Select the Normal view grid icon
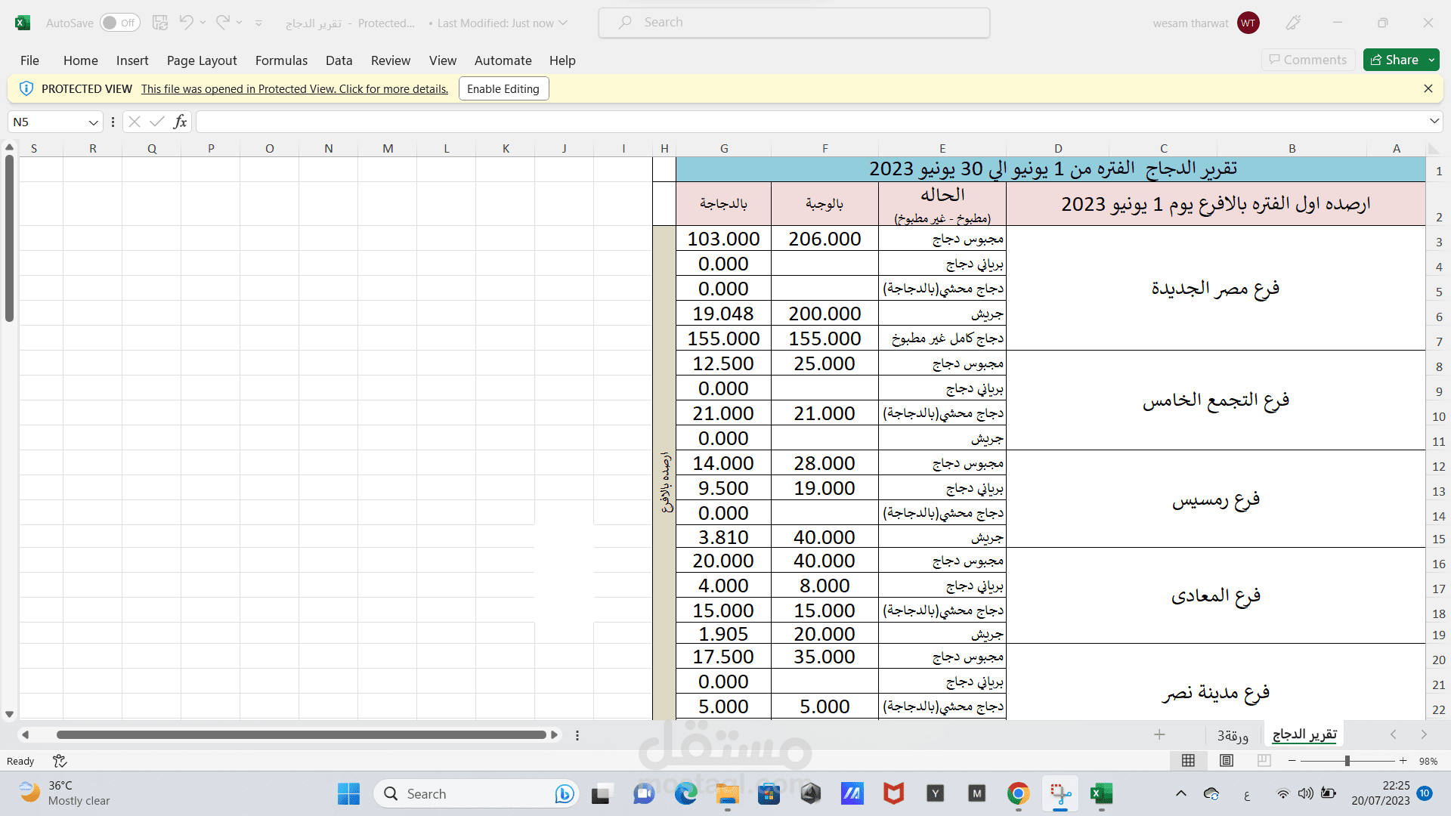 tap(1188, 761)
